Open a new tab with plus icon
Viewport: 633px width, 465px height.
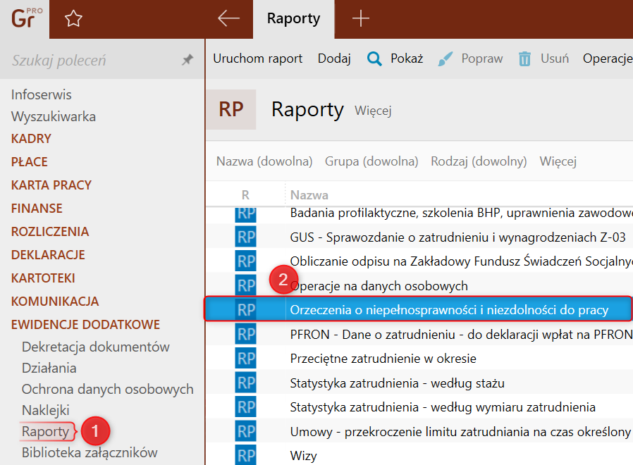pyautogui.click(x=360, y=18)
